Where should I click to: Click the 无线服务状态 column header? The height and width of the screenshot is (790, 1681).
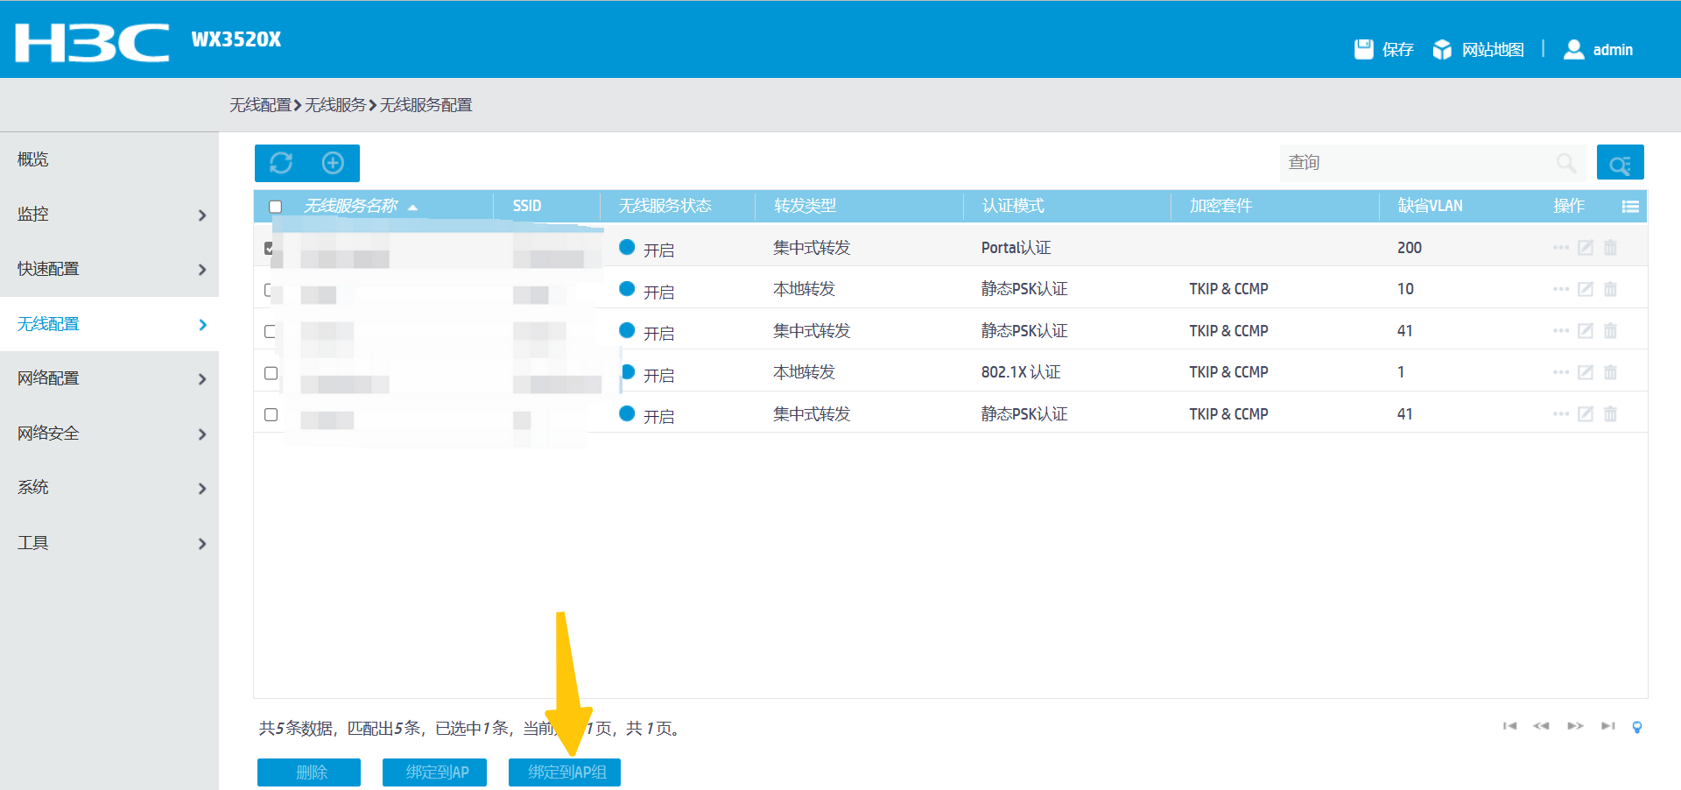click(x=665, y=206)
